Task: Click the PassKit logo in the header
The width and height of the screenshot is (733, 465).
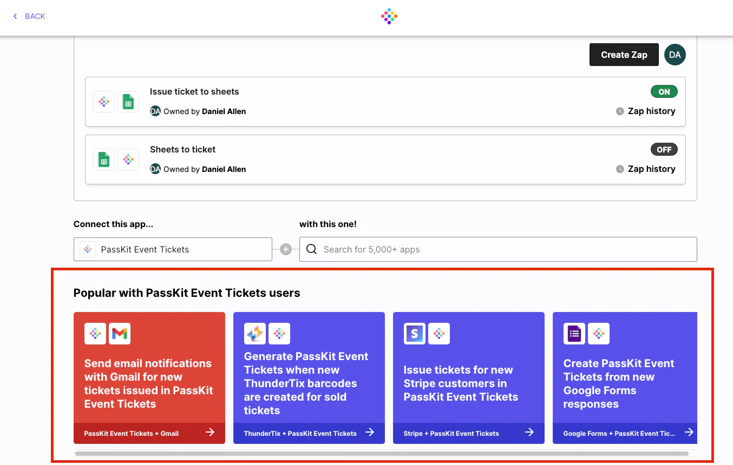Action: [389, 16]
